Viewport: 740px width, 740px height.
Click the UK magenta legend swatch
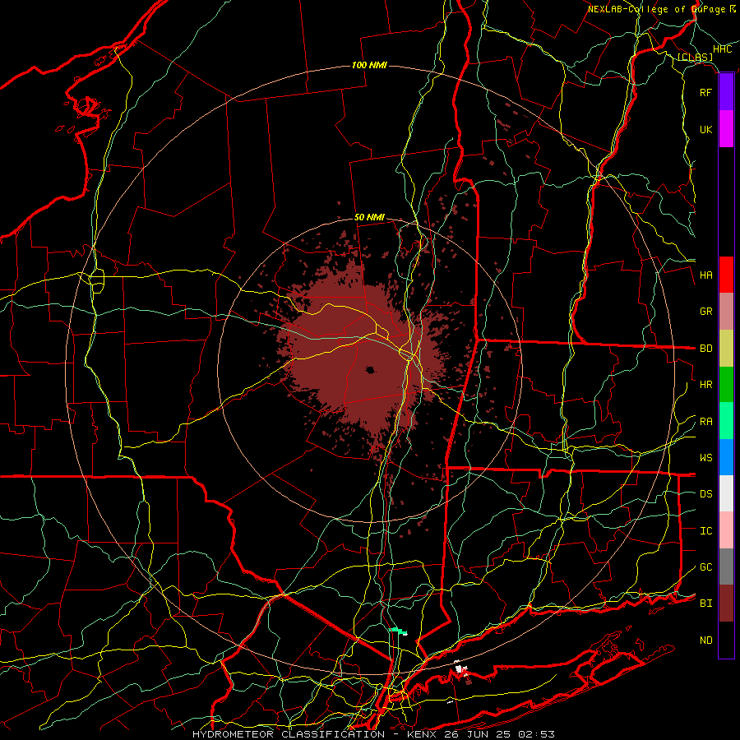pyautogui.click(x=726, y=129)
